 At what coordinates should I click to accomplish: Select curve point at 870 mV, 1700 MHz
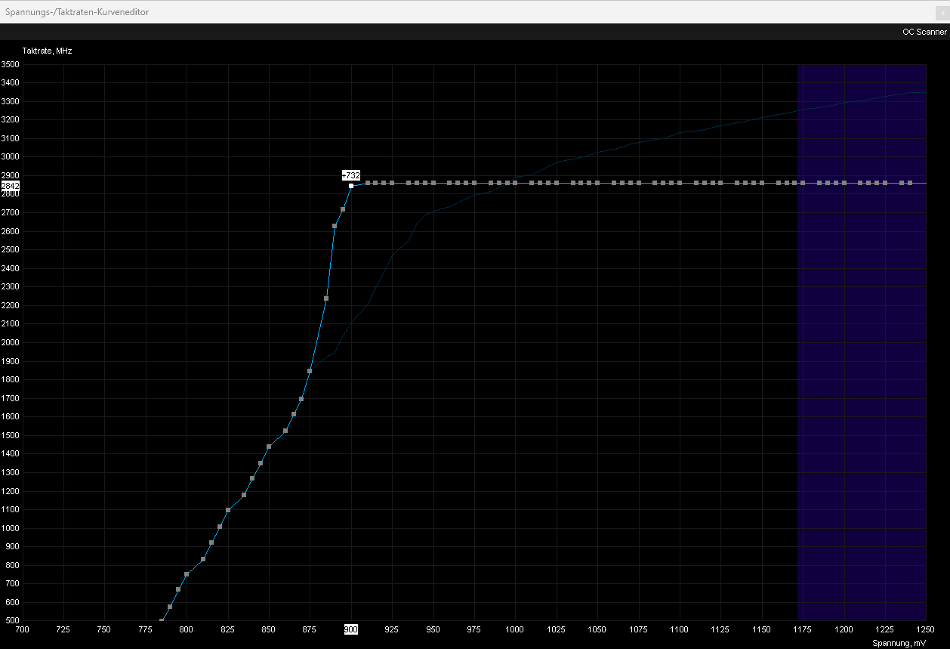[x=301, y=399]
